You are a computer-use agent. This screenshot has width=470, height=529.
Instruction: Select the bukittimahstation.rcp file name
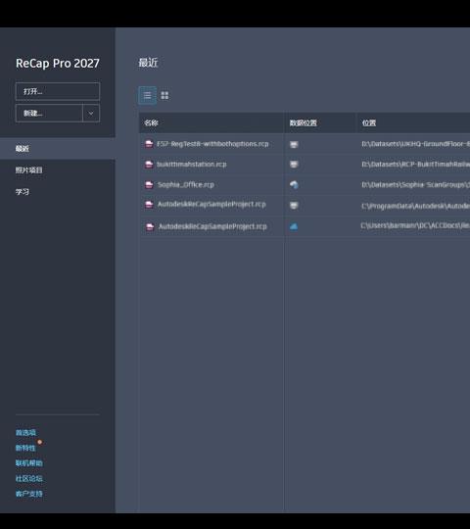(x=192, y=164)
